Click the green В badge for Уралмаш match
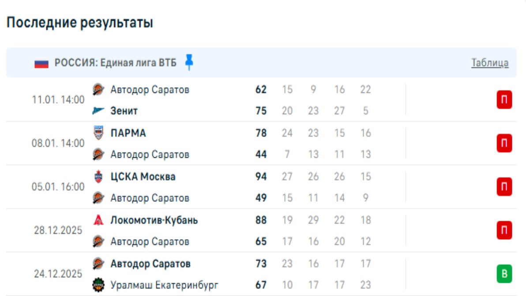Screen dimensions: 526x296 (504, 274)
